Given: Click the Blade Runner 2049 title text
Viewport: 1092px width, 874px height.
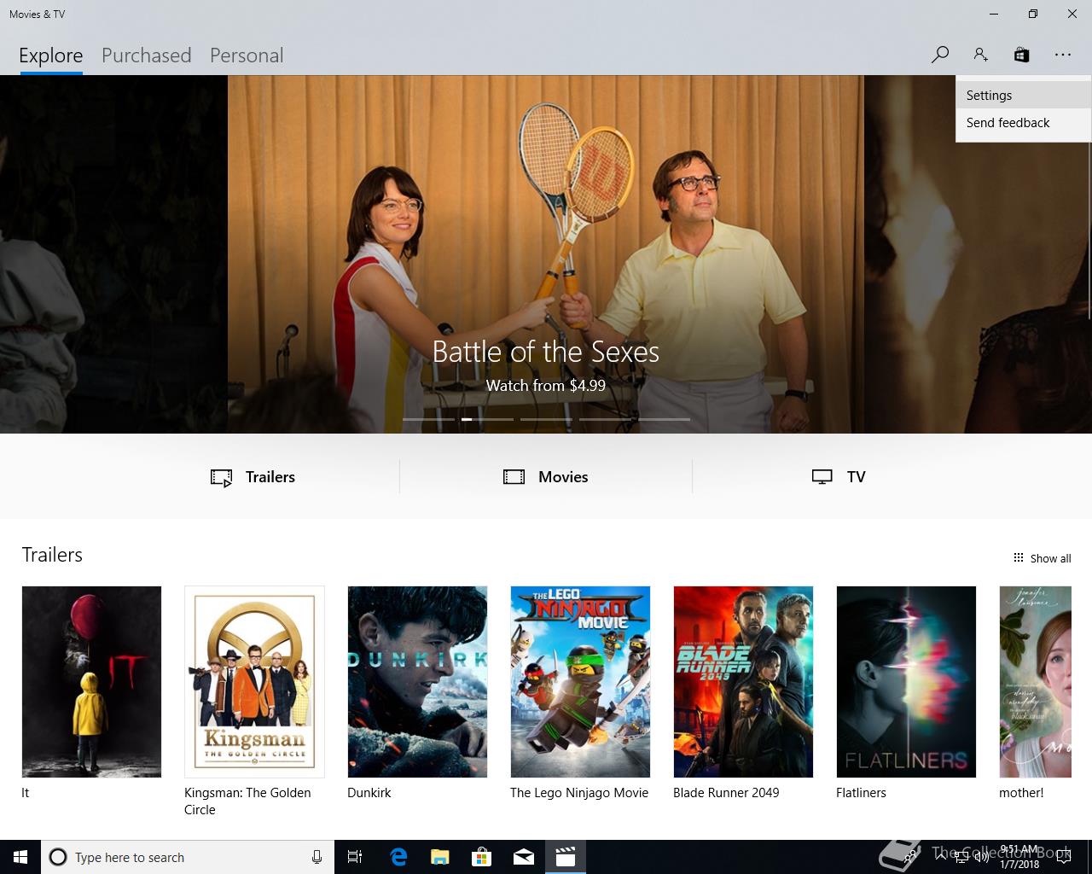Looking at the screenshot, I should [x=726, y=793].
